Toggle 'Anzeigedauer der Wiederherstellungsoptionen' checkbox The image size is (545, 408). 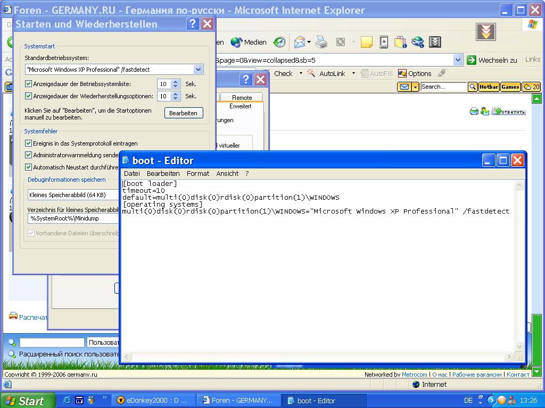tap(29, 96)
